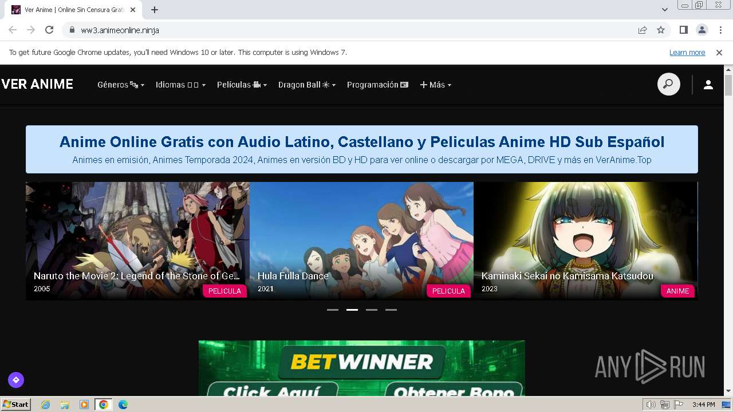Open the Programación menu item
Screen dimensions: 733x412
pos(377,85)
